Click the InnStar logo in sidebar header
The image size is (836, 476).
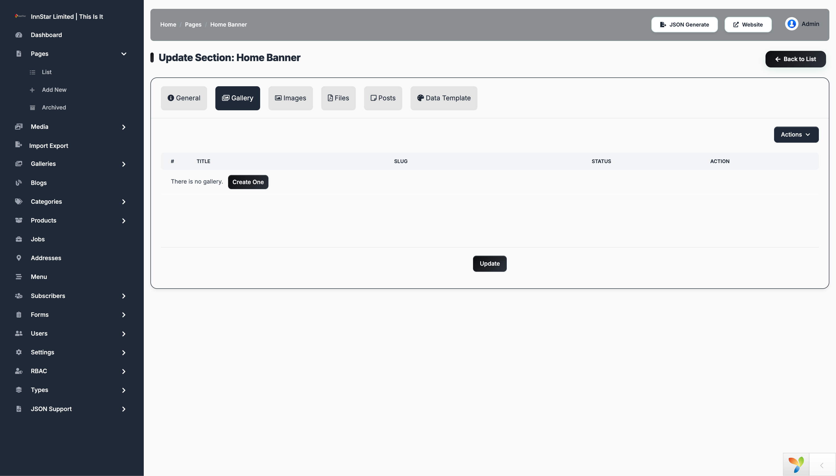[x=20, y=16]
